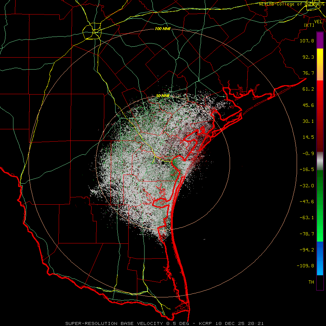The width and height of the screenshot is (326, 326).
Task: Click the [KT] units label
Action: (309, 25)
